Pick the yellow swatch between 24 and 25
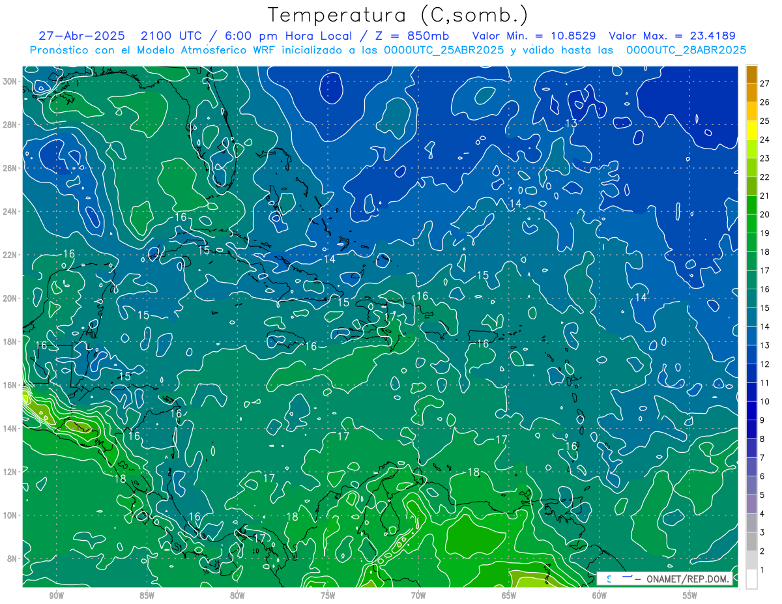The height and width of the screenshot is (604, 782). [x=751, y=130]
